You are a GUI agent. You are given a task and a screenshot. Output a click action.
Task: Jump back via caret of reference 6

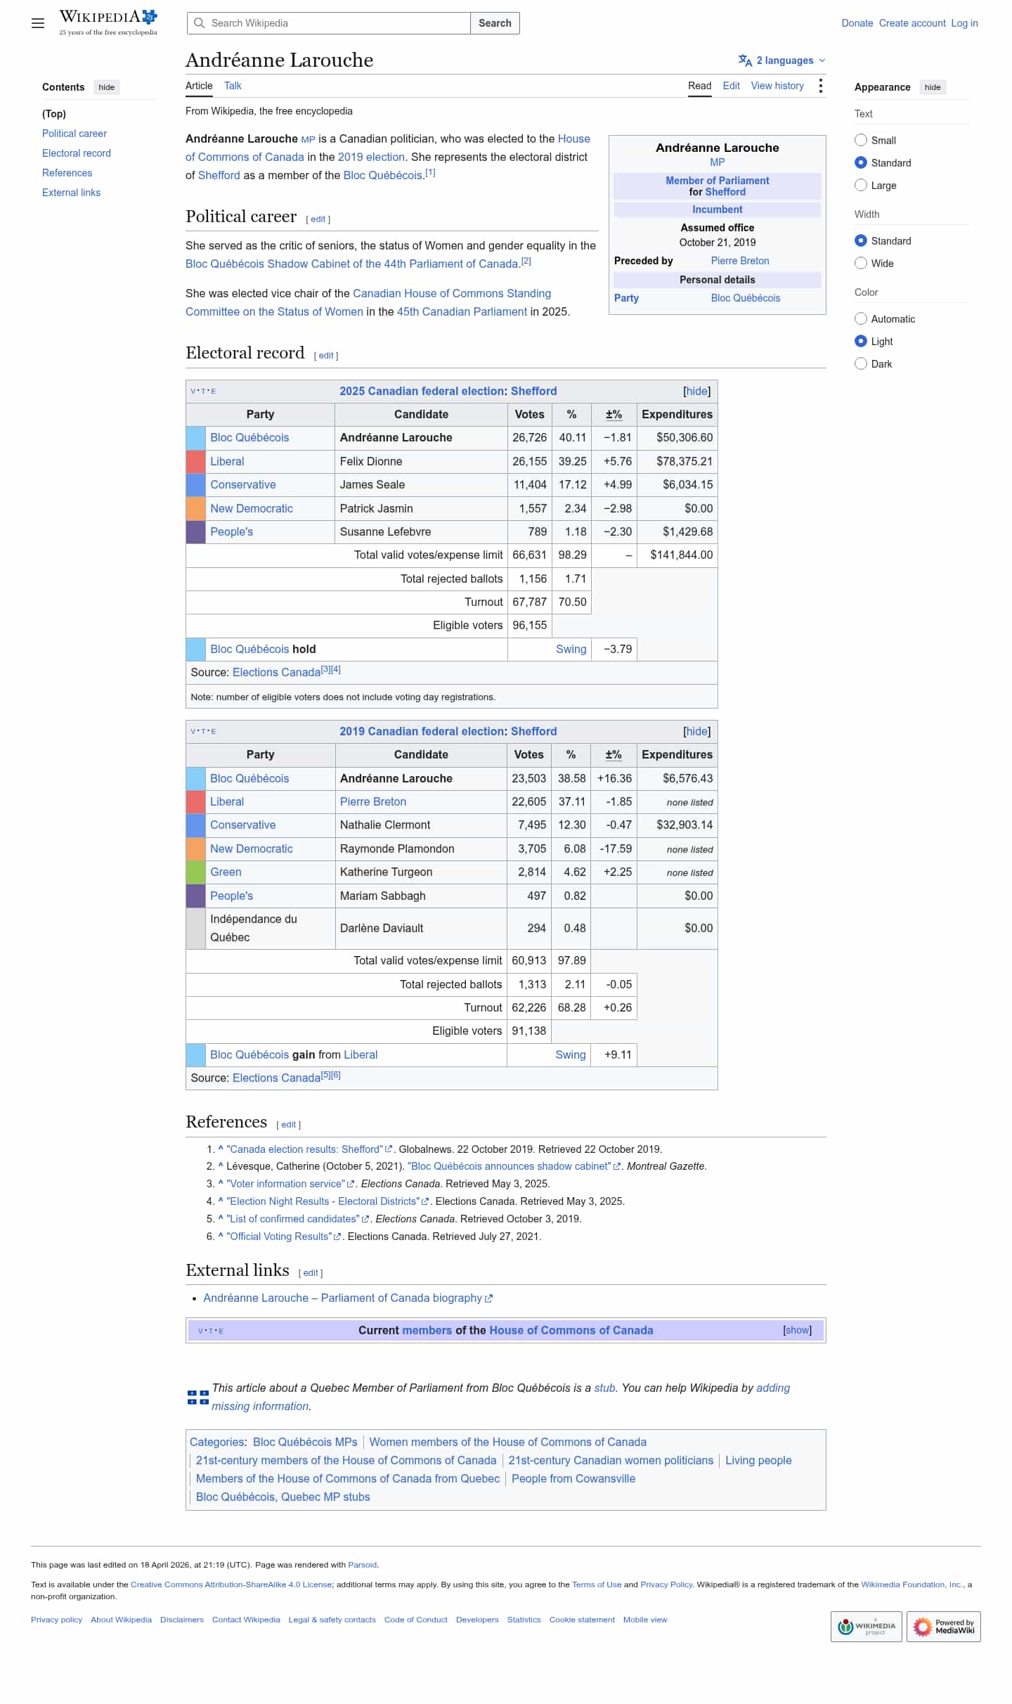click(x=221, y=1237)
